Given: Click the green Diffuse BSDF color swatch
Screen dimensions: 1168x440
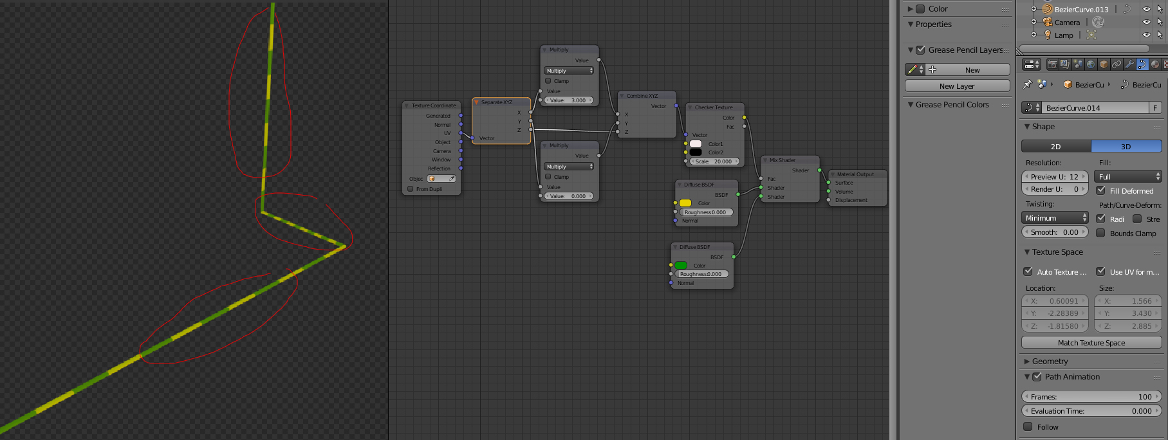Looking at the screenshot, I should (681, 265).
